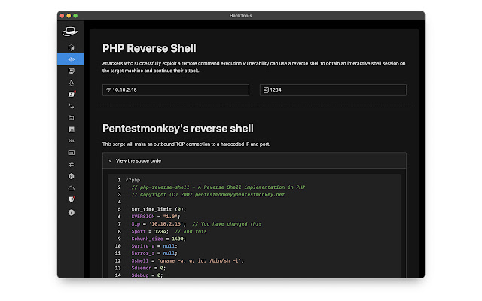Open the image file icon in sidebar
This screenshot has width=482, height=301.
[x=71, y=129]
